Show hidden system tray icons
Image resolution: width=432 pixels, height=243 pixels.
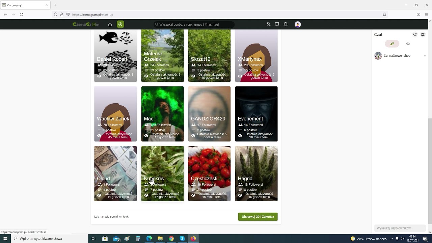click(x=392, y=239)
